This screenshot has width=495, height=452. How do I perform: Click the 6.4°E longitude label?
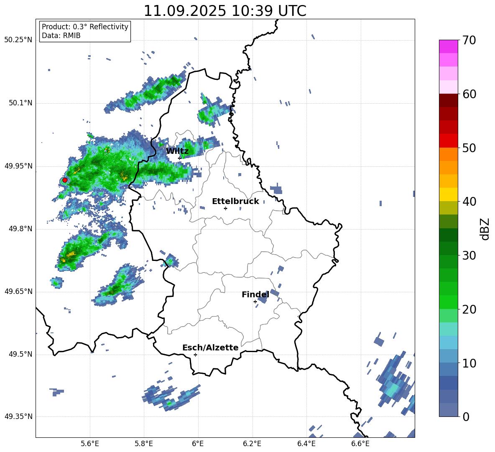coord(306,444)
